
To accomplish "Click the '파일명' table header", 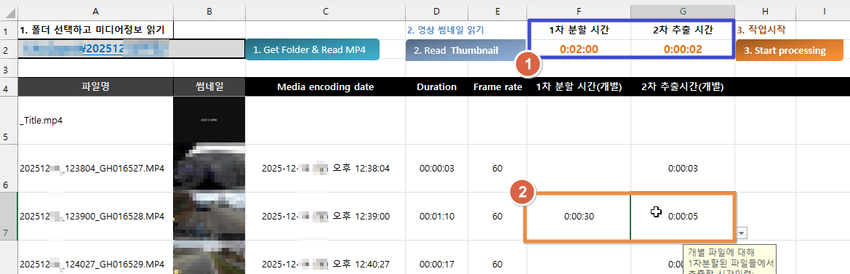I will pyautogui.click(x=95, y=86).
